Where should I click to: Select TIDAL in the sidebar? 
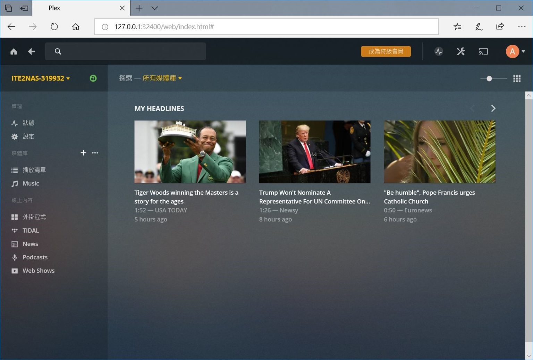pos(31,231)
